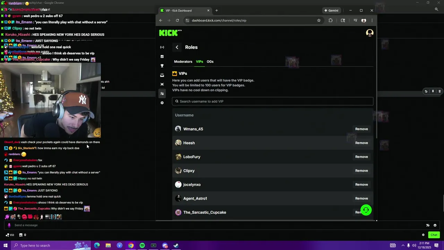Remove Agent_Astro1 from VIPs
This screenshot has height=250, width=444.
pyautogui.click(x=361, y=198)
